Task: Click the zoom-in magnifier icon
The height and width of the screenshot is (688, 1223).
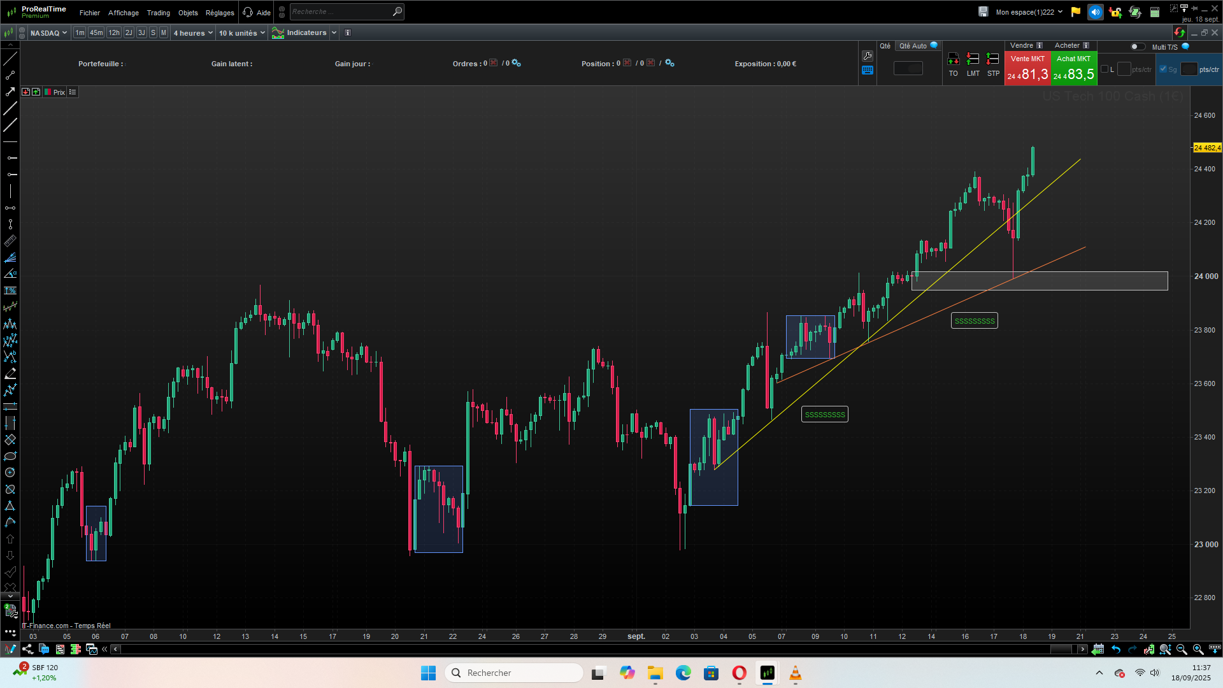Action: tap(1198, 649)
